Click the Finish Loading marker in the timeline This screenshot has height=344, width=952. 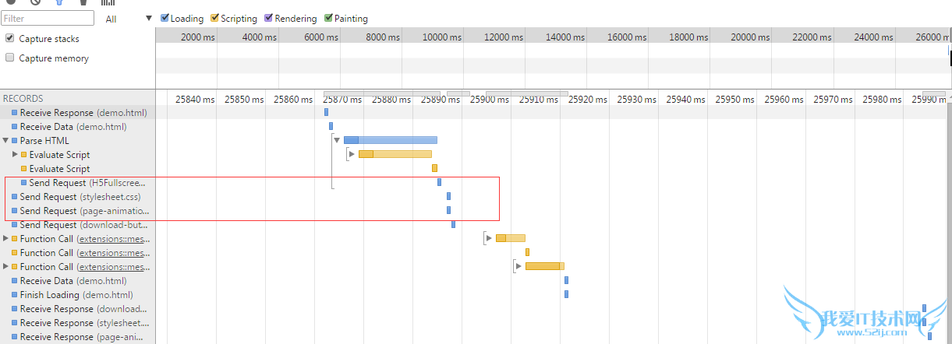(x=566, y=294)
